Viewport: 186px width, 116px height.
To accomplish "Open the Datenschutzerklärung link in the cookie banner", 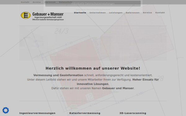I will pos(94,10).
